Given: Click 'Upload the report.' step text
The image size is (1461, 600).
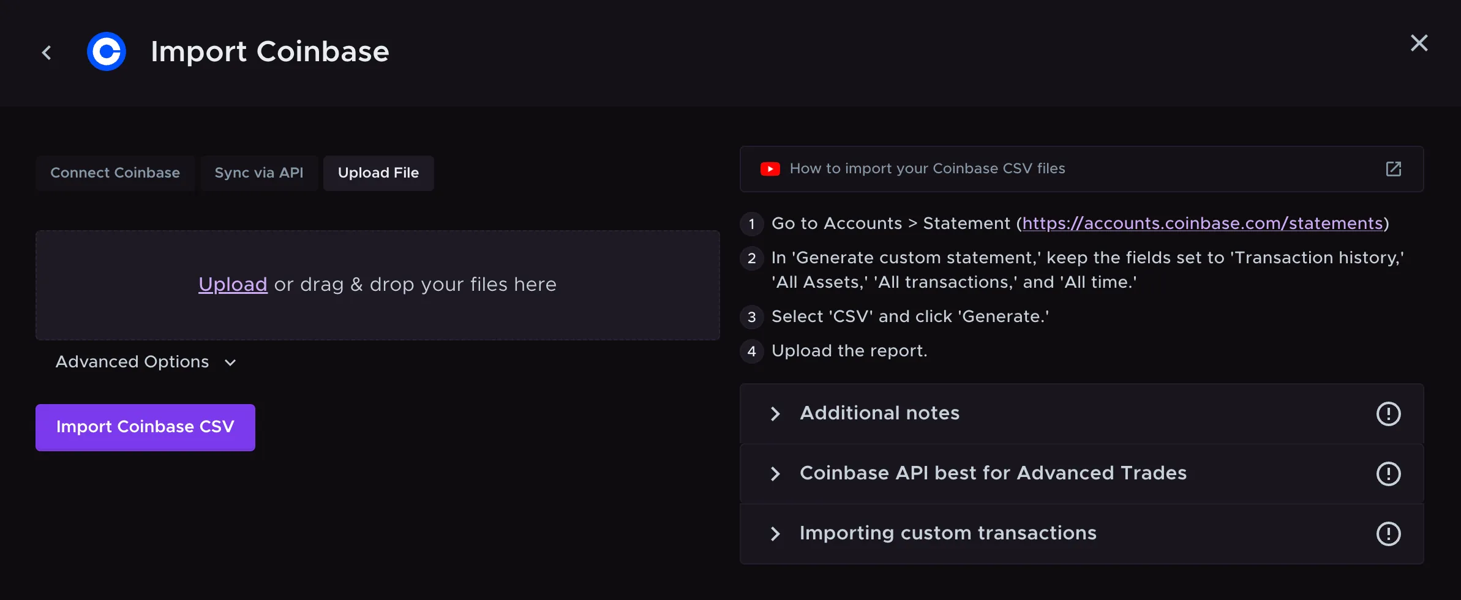Looking at the screenshot, I should (849, 351).
